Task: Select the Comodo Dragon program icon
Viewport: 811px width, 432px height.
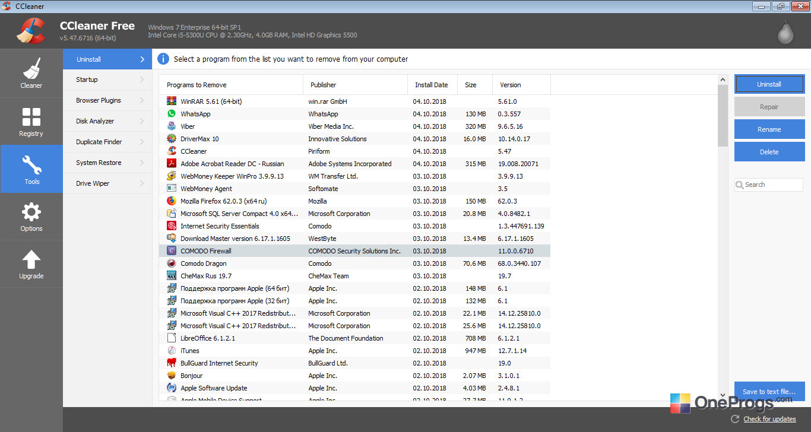Action: [x=172, y=263]
